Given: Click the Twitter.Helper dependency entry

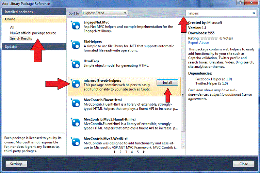Looking at the screenshot, I should click(x=212, y=83).
